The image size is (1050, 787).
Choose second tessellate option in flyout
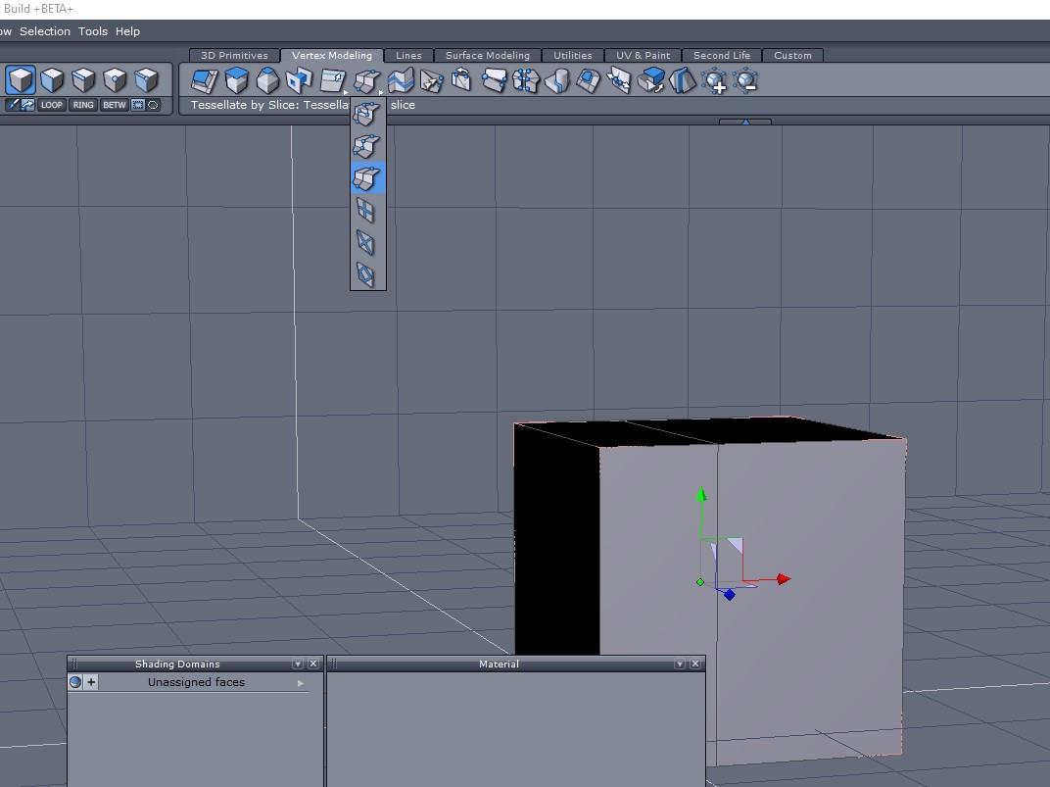366,146
